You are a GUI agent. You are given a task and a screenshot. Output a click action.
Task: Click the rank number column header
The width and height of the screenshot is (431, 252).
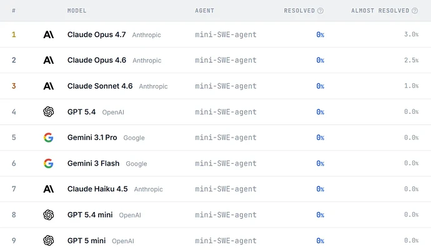pos(14,11)
